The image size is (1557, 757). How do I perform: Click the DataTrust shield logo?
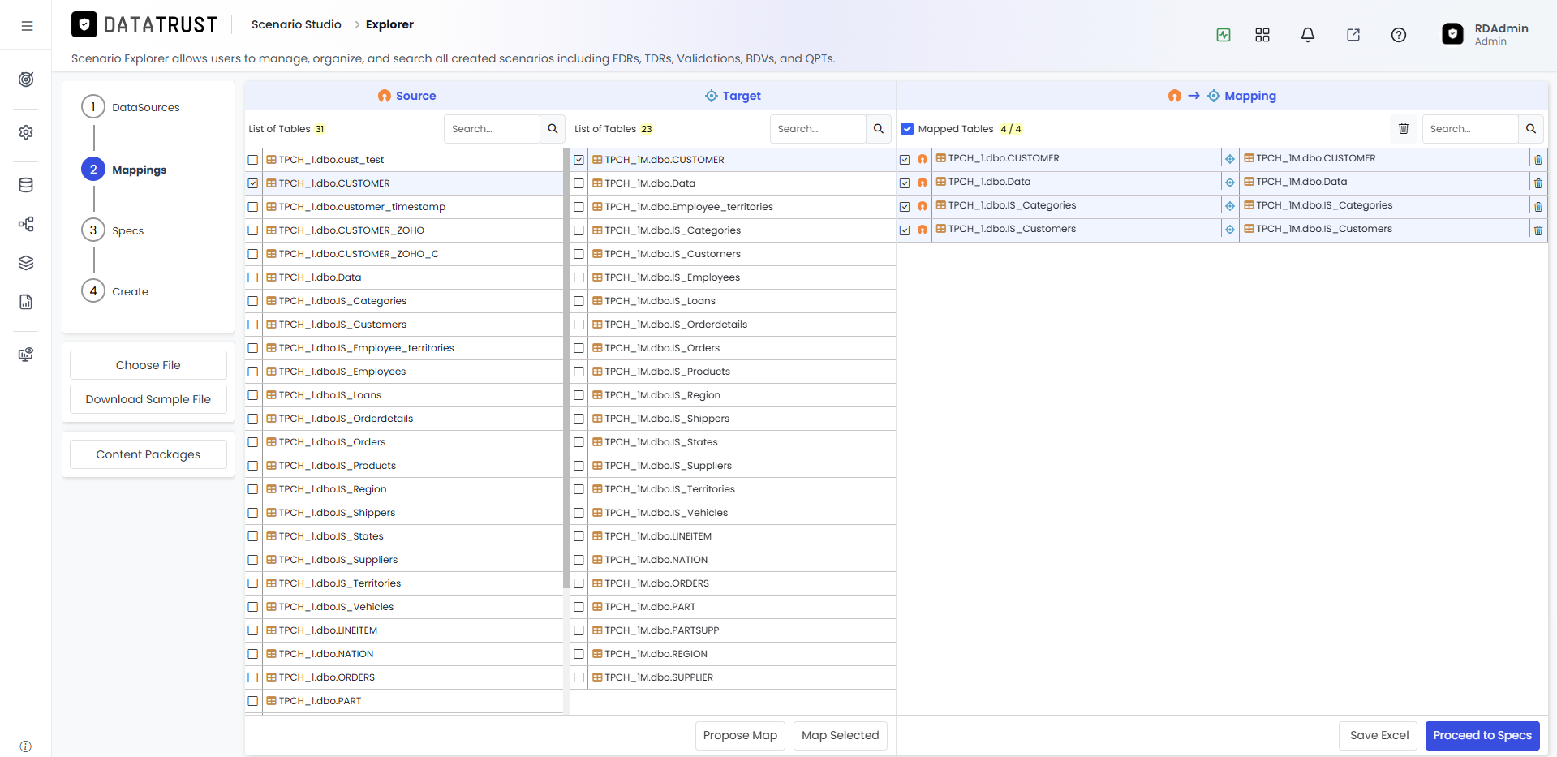click(84, 24)
